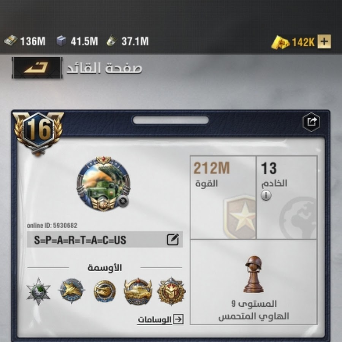Image resolution: width=342 pixels, height=342 pixels.
Task: Tap the cash resource 136M icon
Action: click(x=11, y=41)
